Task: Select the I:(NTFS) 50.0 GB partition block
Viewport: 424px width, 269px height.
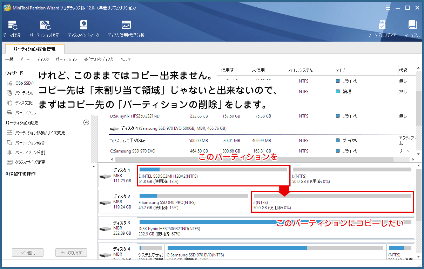Action: 352,176
